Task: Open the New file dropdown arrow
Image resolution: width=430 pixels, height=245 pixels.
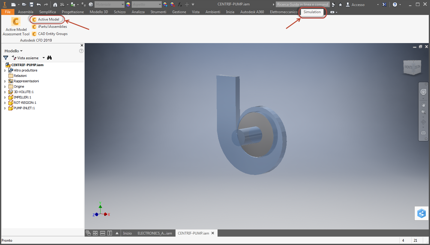Action: (x=18, y=4)
